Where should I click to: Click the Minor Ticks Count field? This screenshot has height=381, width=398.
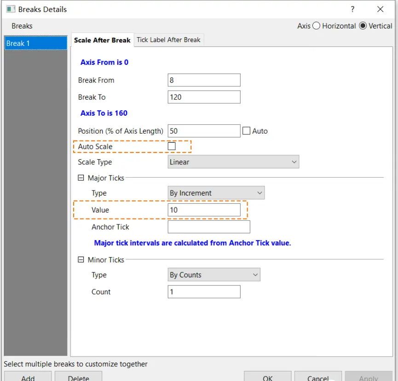pyautogui.click(x=204, y=292)
